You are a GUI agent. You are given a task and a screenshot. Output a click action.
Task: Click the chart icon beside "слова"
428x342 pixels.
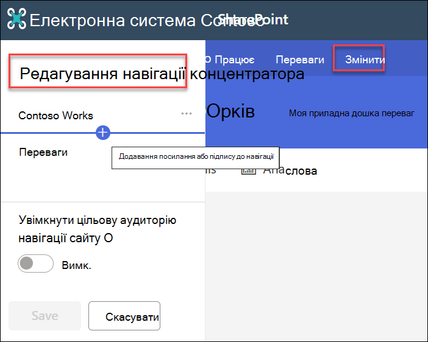point(248,171)
